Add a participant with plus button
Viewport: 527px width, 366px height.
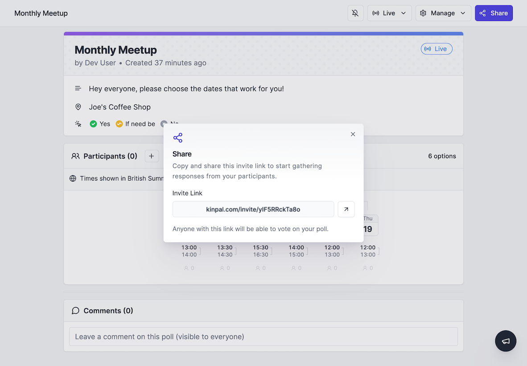pos(152,156)
